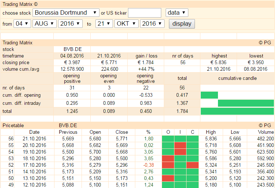This screenshot has width=275, height=188.
Task: Click the opening negative days count 22
Action: 146,88
